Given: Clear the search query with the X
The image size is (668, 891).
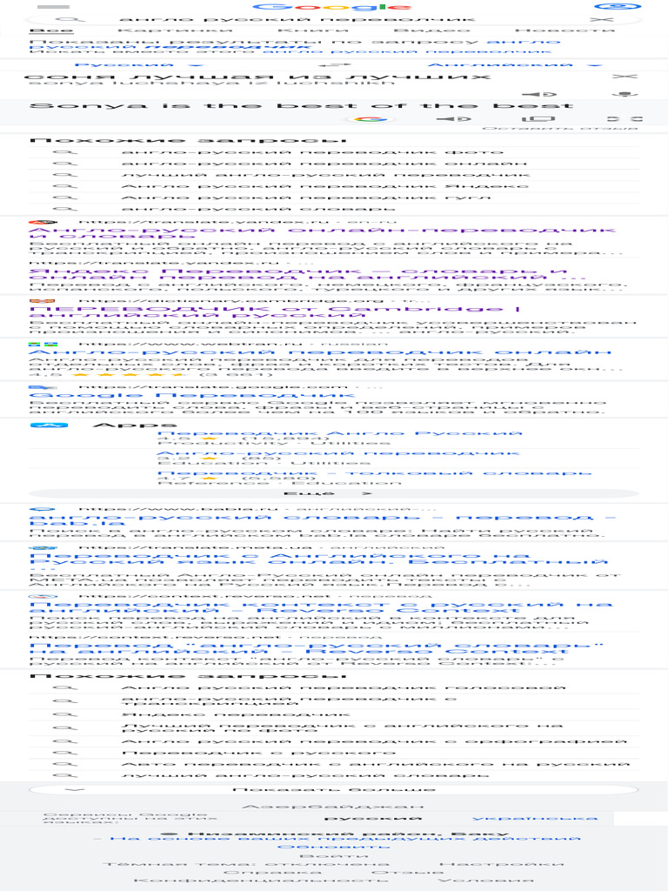Looking at the screenshot, I should click(x=601, y=19).
